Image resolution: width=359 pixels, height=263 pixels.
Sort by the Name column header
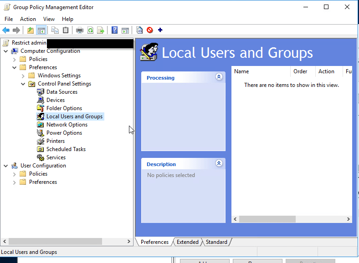pos(261,71)
